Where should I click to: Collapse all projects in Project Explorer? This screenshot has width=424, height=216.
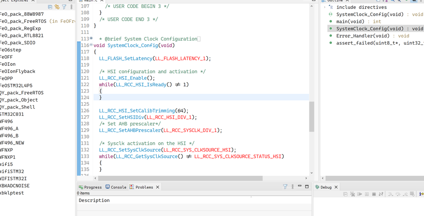(50, 7)
